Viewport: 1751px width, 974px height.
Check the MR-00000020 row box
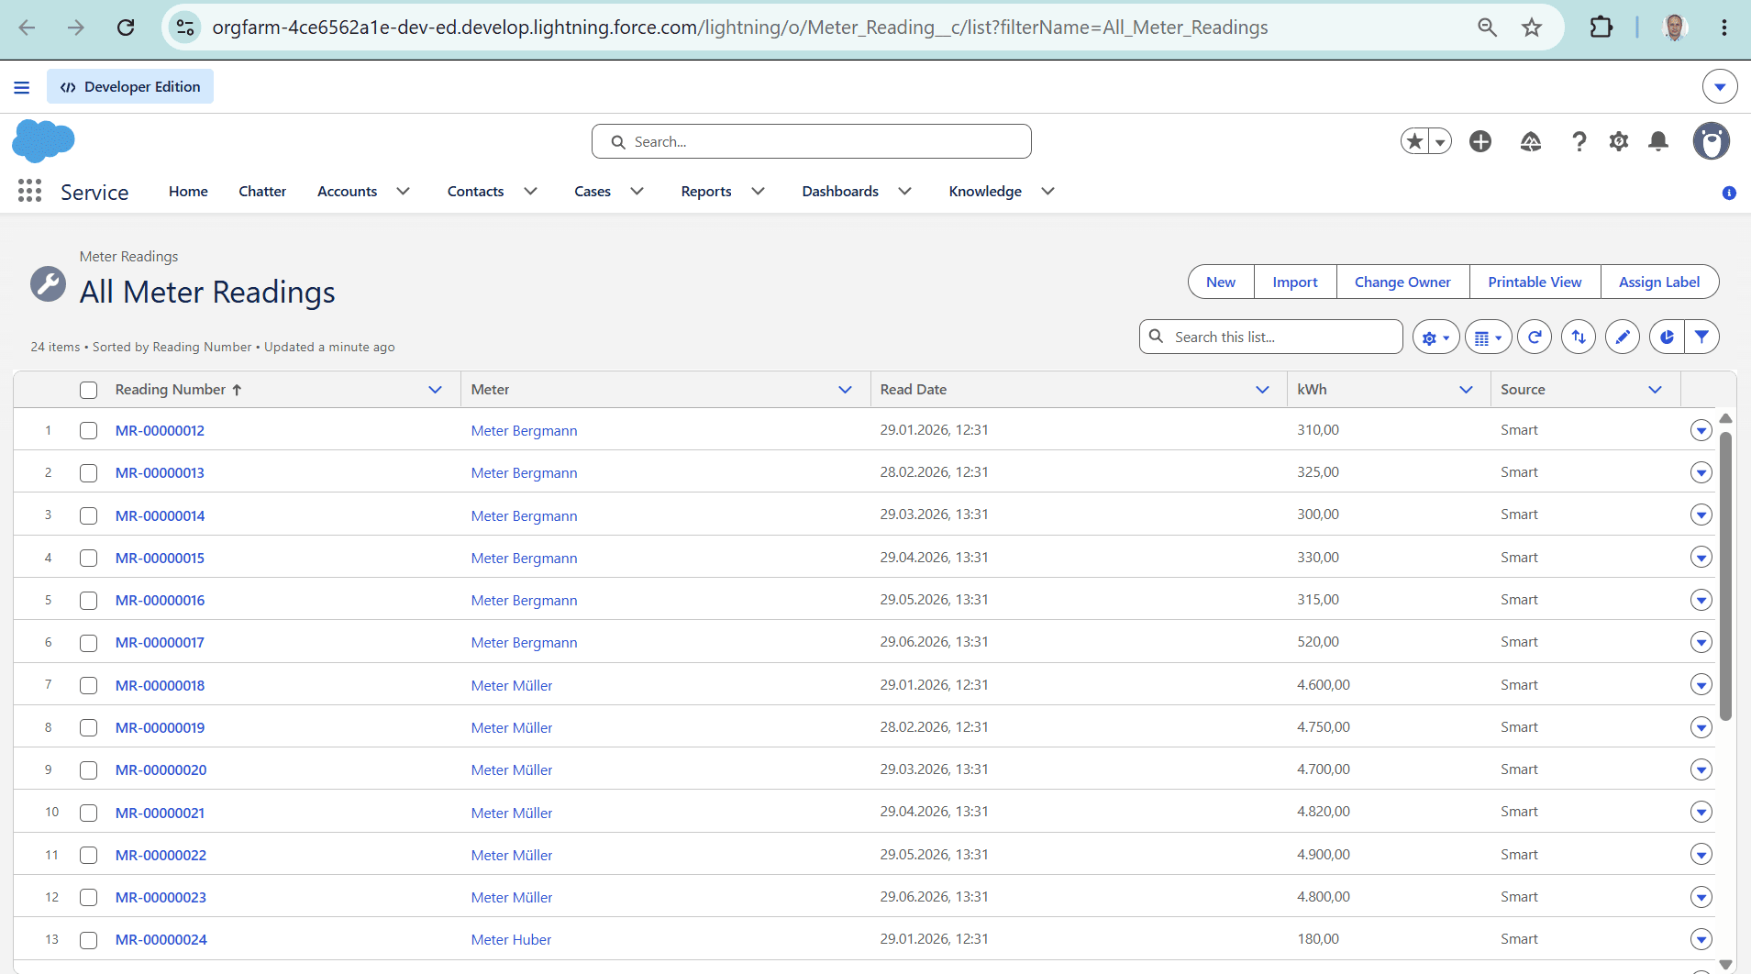point(88,770)
